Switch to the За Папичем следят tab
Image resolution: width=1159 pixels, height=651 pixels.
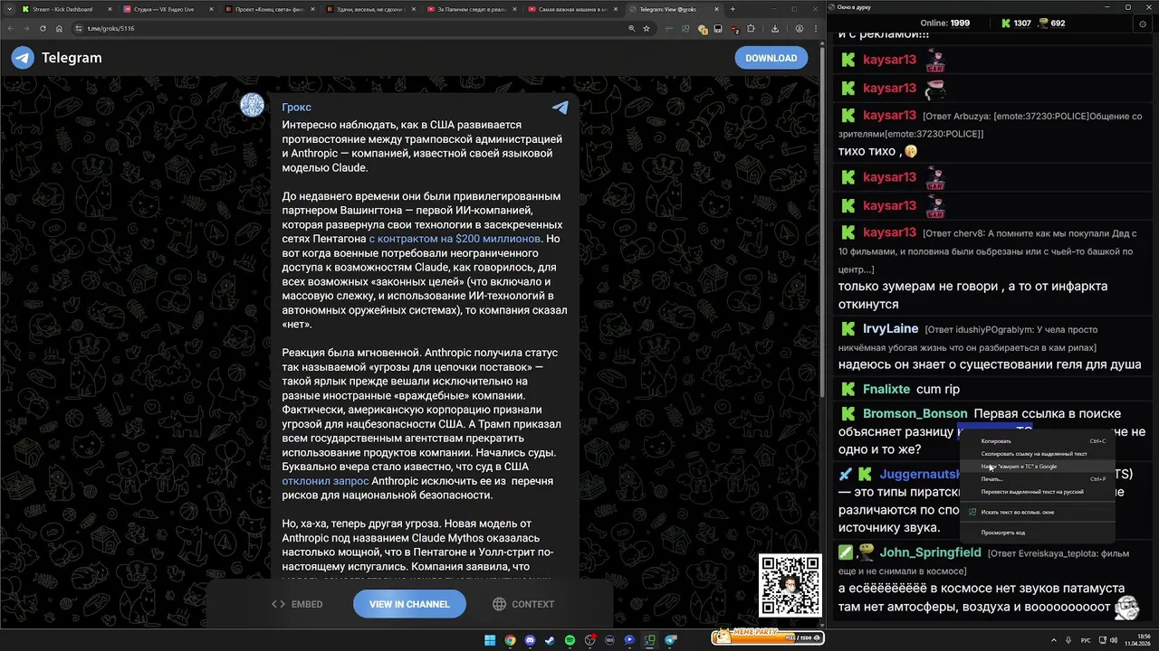471,9
